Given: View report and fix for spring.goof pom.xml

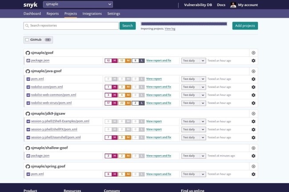Looking at the screenshot, I should pyautogui.click(x=159, y=174).
